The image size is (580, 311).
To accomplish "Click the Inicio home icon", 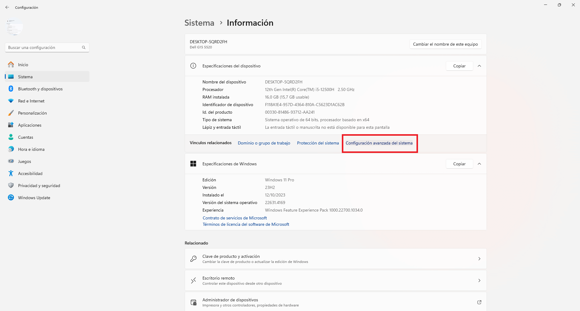I will pos(11,64).
